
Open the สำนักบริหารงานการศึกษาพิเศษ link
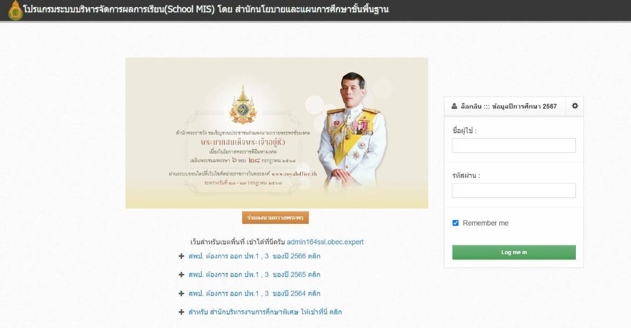coord(265,312)
